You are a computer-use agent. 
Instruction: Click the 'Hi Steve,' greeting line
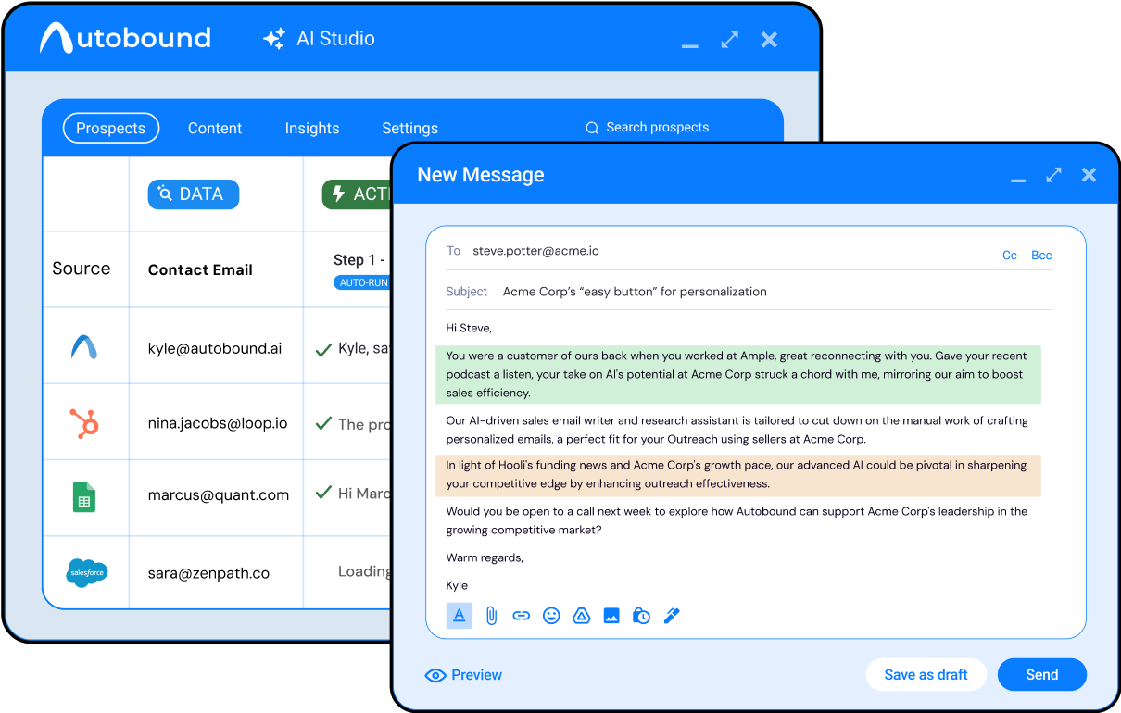469,328
